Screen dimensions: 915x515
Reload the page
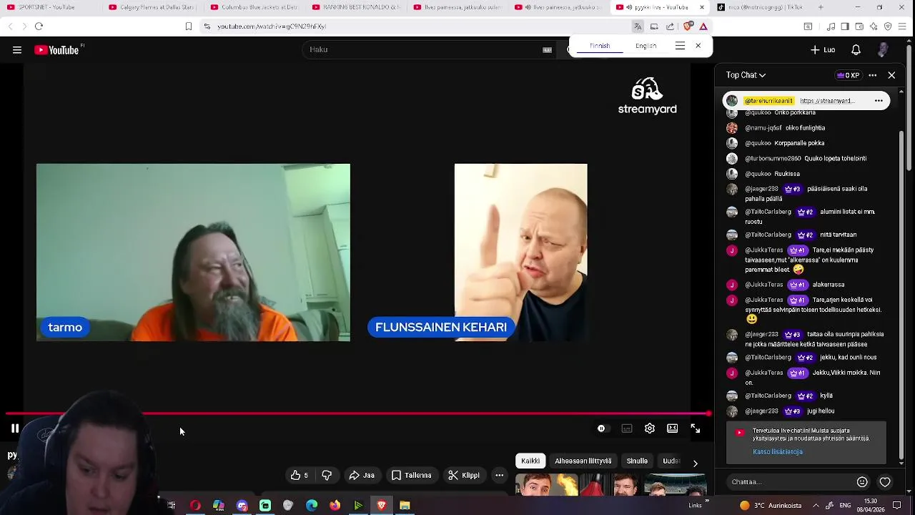click(x=39, y=26)
